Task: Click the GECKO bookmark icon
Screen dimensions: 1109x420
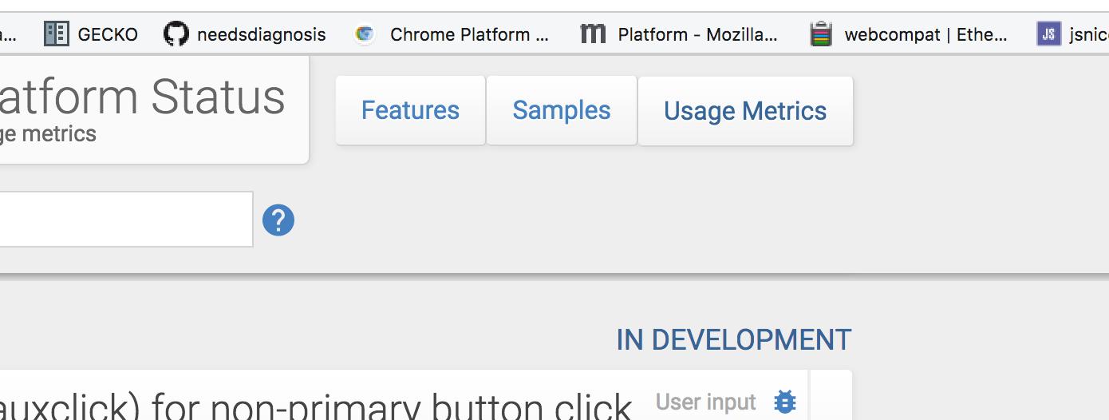Action: click(x=56, y=34)
